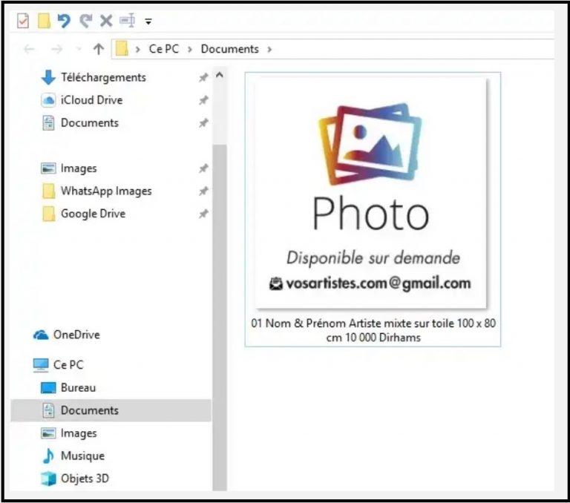
Task: Expand the chevron after Ce PC in address bar
Action: click(x=191, y=50)
